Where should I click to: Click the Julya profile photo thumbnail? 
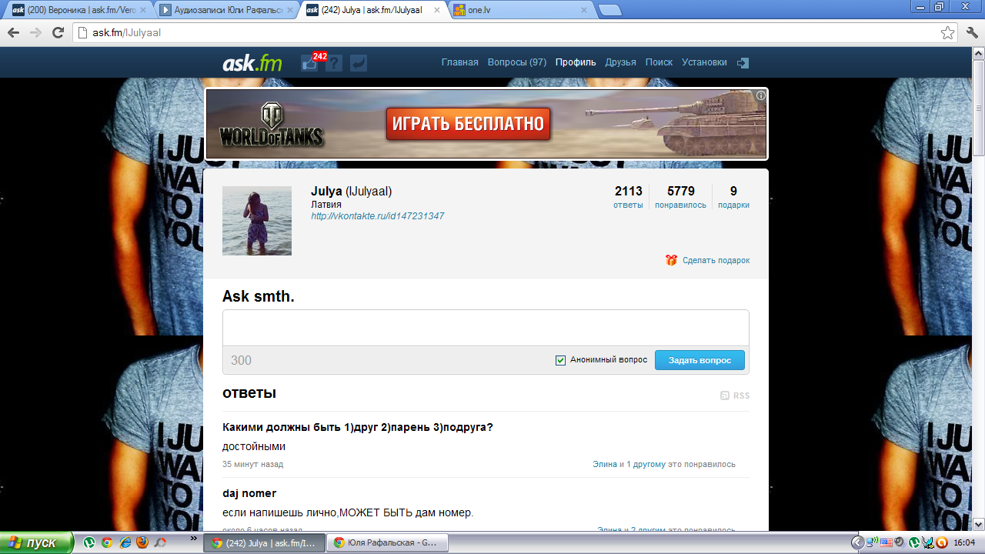point(257,221)
